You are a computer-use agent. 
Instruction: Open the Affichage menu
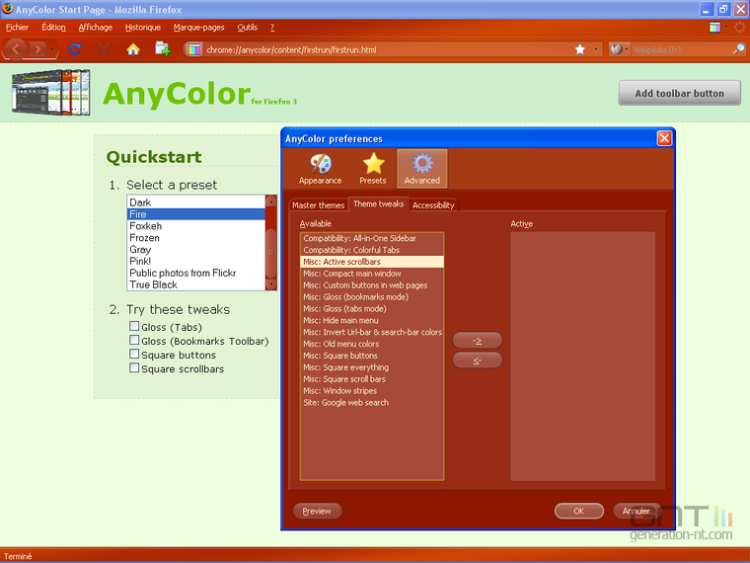(x=95, y=28)
